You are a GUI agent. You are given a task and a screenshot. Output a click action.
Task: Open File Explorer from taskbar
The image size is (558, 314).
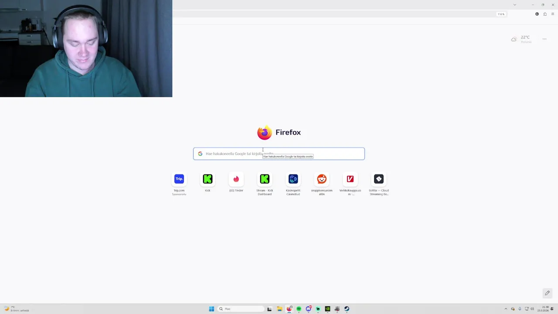tap(279, 309)
